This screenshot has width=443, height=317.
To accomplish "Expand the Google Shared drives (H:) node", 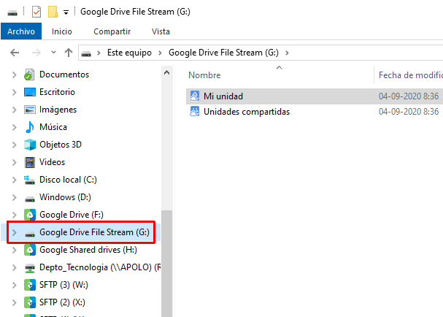I will coord(15,250).
